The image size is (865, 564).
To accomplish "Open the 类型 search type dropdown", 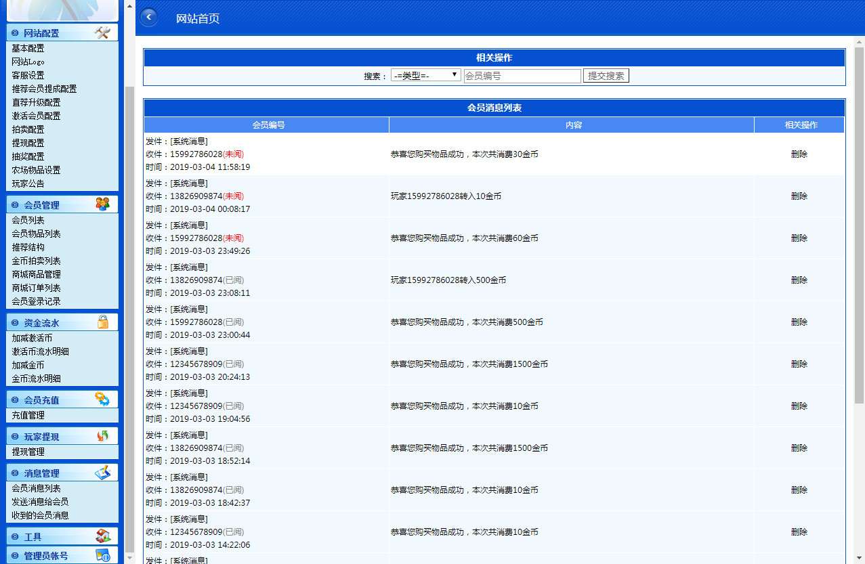I will pos(425,75).
